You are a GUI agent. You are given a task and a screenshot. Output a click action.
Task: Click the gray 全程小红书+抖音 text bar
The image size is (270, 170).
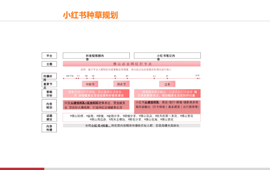tap(132, 126)
